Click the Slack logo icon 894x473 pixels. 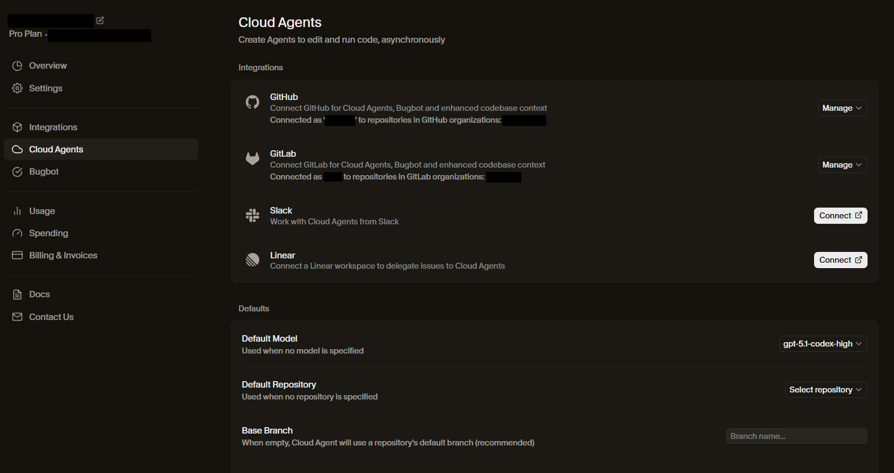pos(252,216)
